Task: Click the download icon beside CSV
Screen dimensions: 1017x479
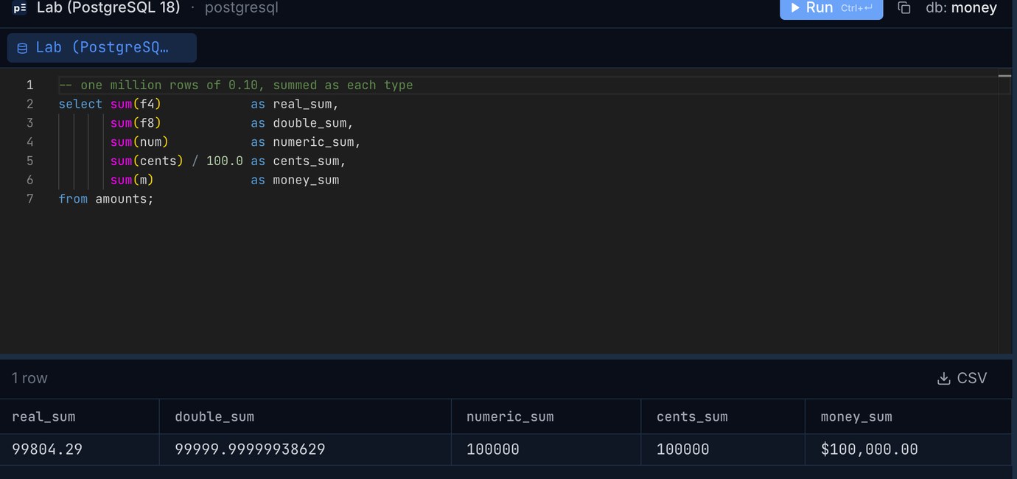Action: (943, 379)
